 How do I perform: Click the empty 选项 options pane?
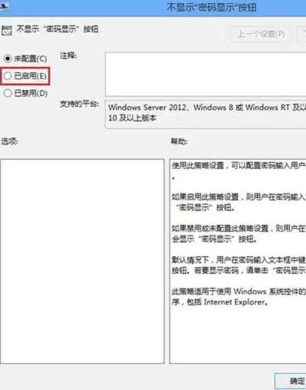tap(82, 261)
